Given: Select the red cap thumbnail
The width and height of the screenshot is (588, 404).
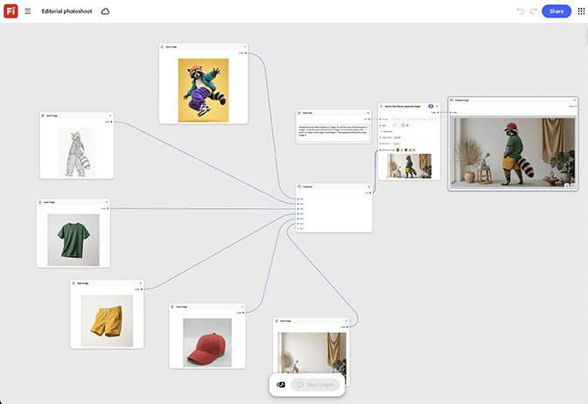Looking at the screenshot, I should (x=207, y=343).
